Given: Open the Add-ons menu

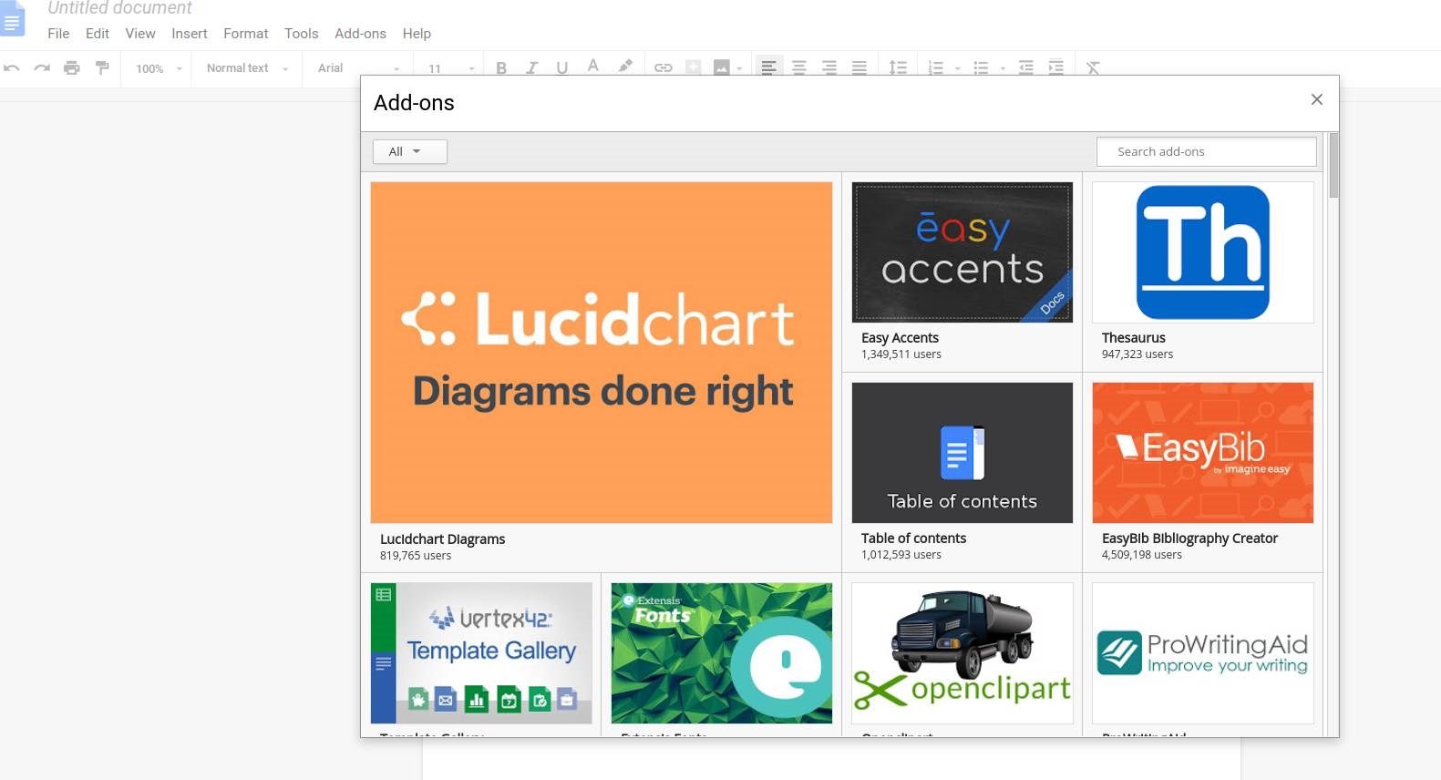Looking at the screenshot, I should (x=360, y=34).
